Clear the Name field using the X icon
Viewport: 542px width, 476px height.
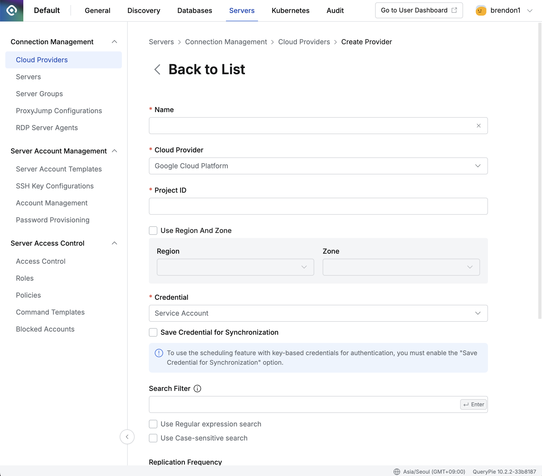(479, 126)
